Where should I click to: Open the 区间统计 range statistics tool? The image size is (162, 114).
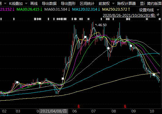tap(87, 4)
